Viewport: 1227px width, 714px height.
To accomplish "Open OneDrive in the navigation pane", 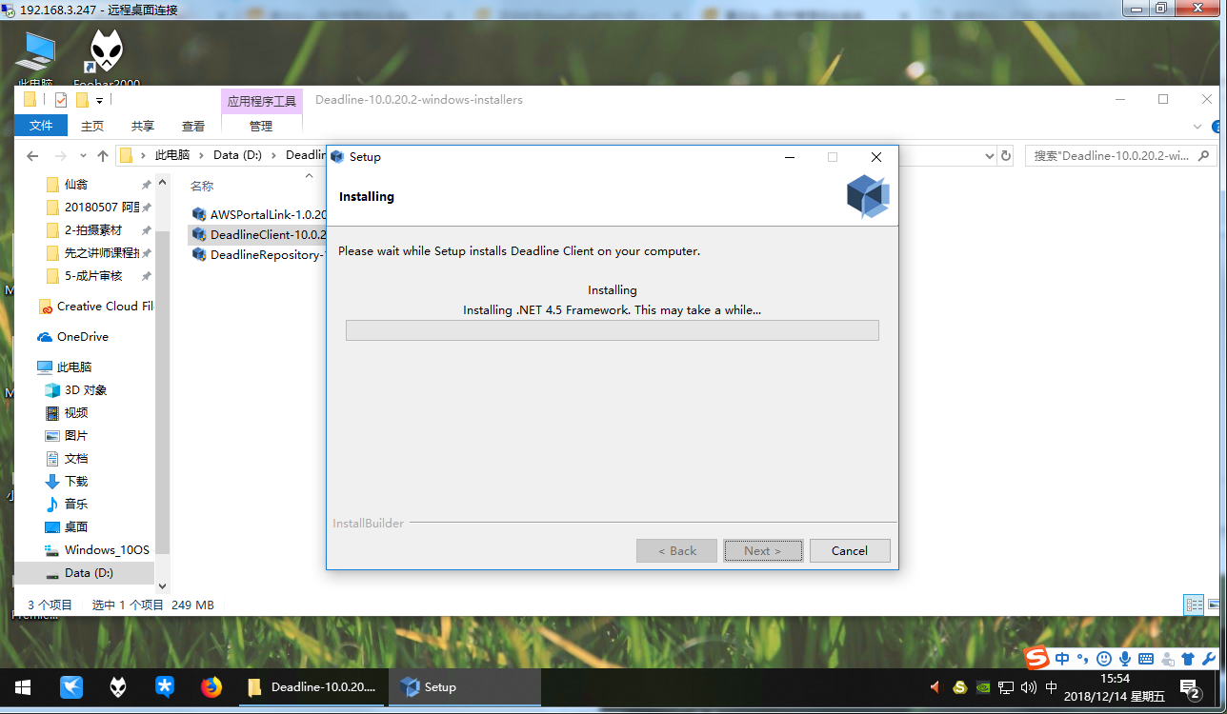I will 82,336.
